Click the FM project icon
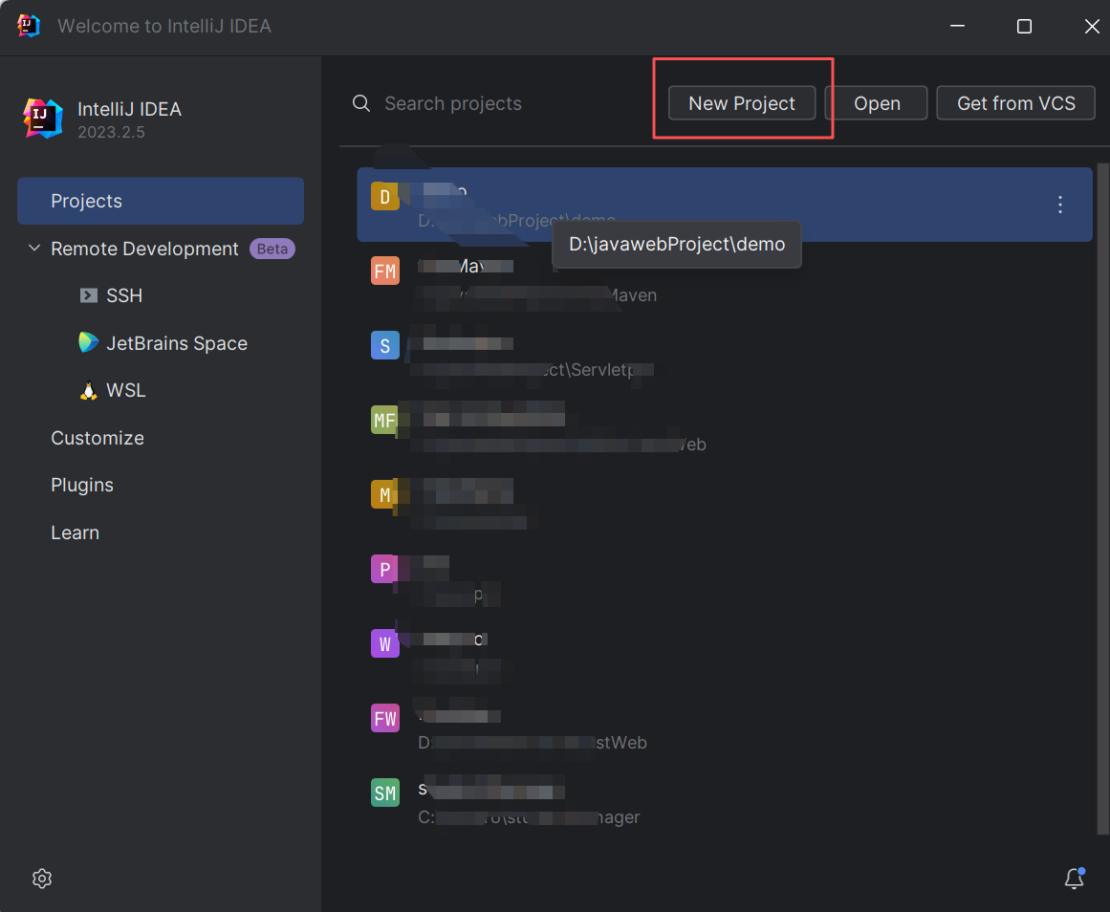Viewport: 1110px width, 912px height. 385,271
